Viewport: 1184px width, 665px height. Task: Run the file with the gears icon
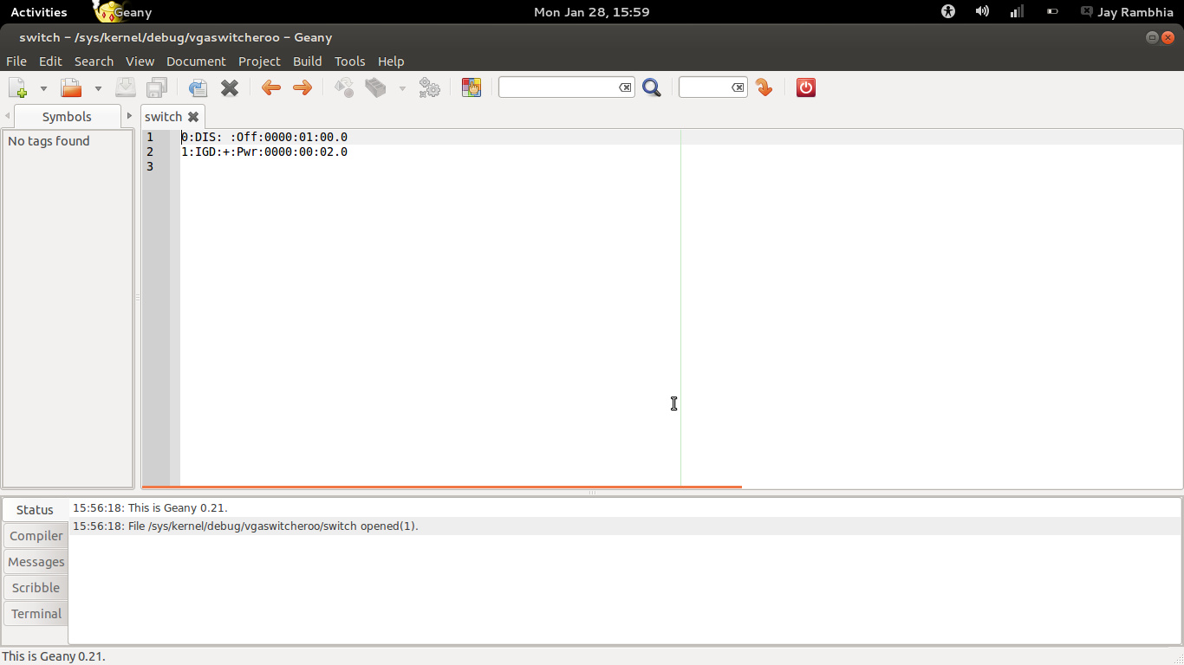pos(429,87)
